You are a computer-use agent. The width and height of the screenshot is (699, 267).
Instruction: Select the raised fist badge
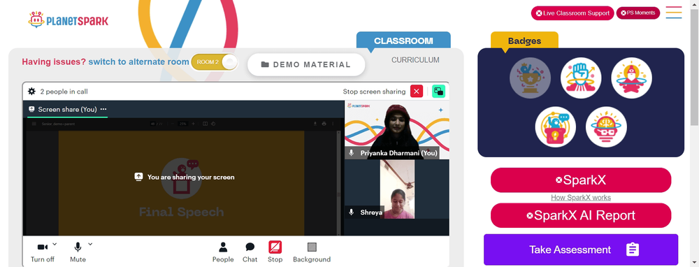tap(581, 78)
